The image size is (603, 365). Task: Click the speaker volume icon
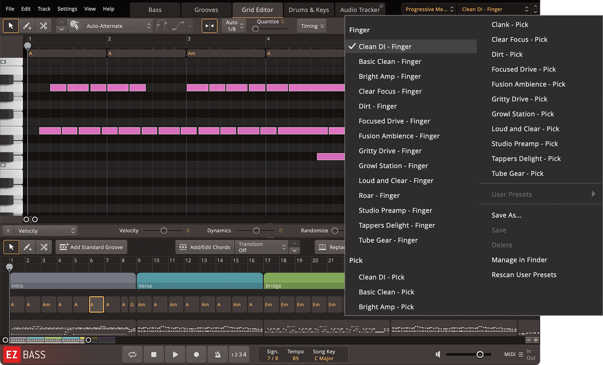[438, 354]
